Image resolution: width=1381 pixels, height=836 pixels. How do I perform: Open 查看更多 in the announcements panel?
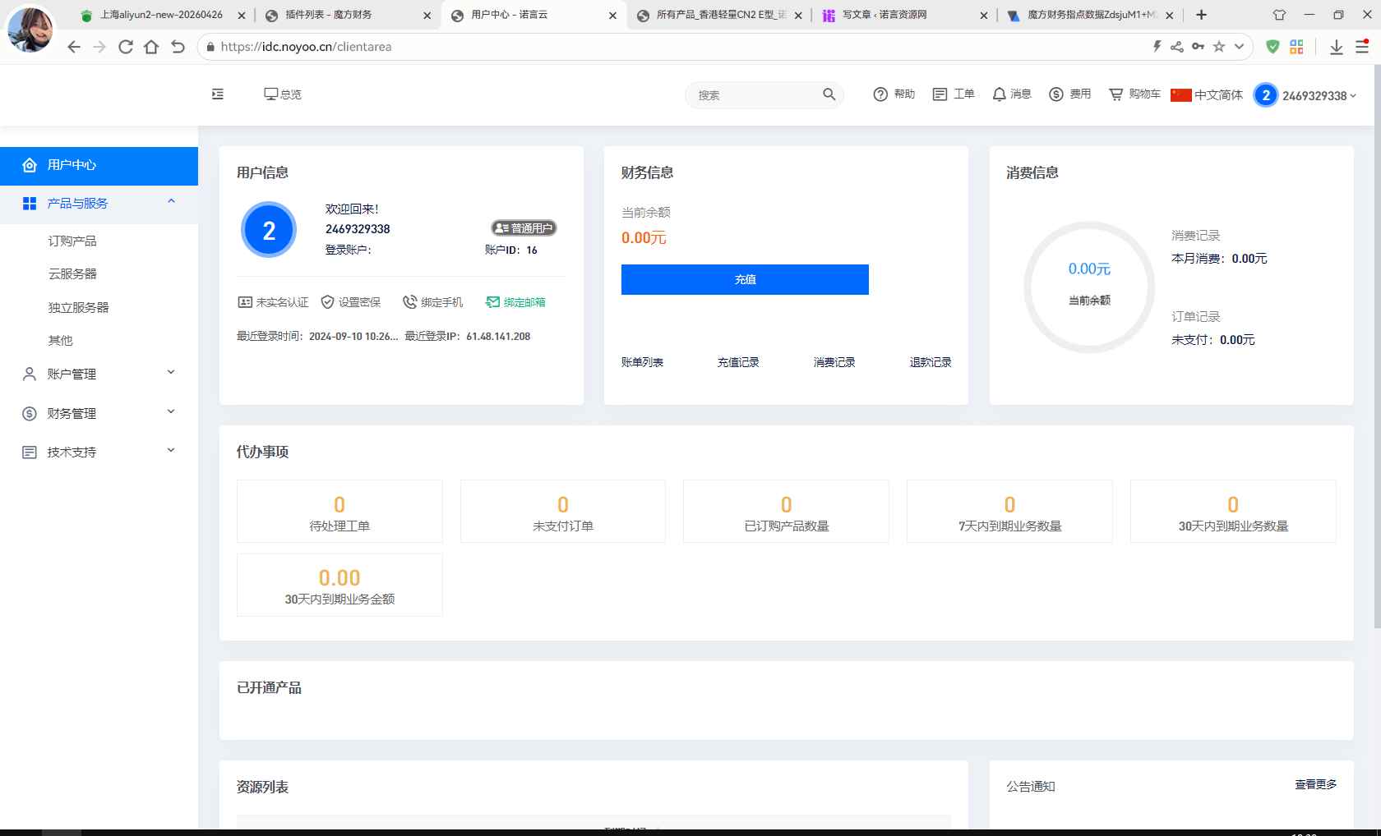pos(1314,786)
